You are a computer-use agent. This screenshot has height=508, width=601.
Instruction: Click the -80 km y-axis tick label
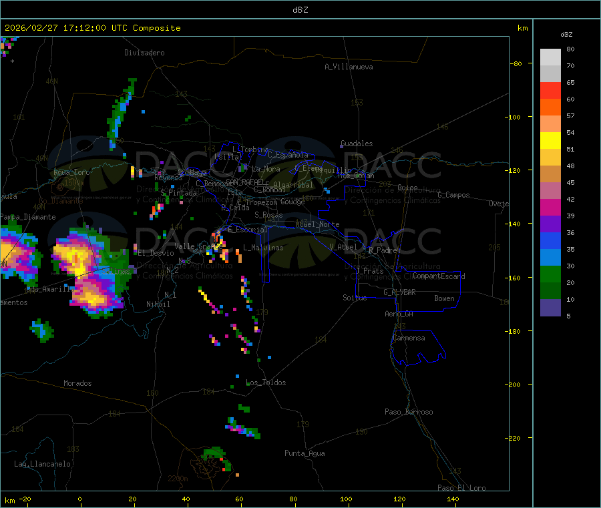coord(515,63)
